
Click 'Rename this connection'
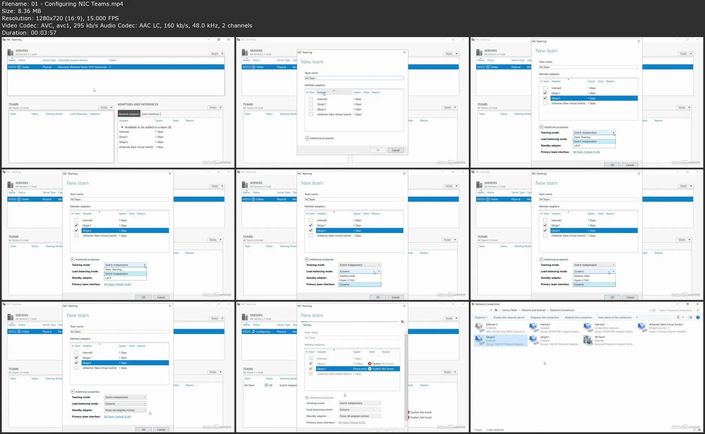[x=578, y=318]
